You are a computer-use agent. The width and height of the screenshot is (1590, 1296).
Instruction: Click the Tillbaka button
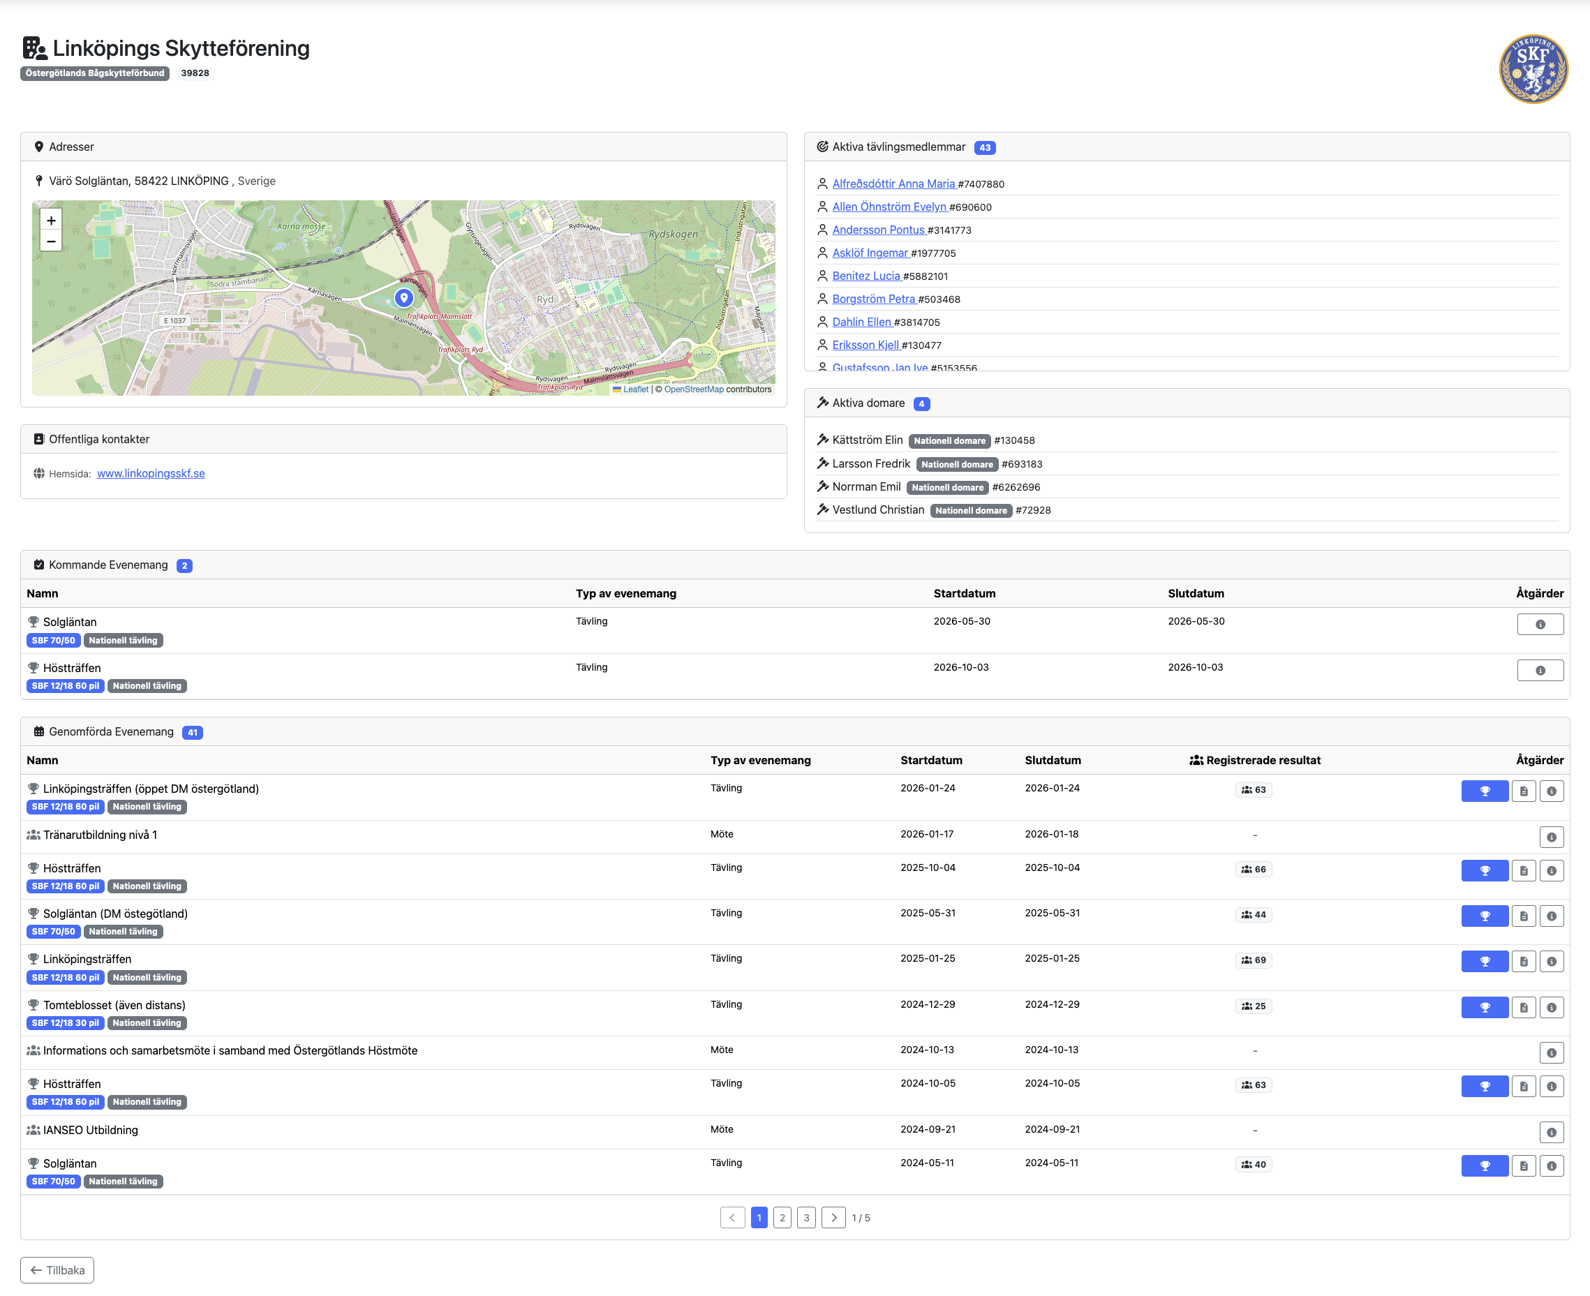click(x=57, y=1269)
